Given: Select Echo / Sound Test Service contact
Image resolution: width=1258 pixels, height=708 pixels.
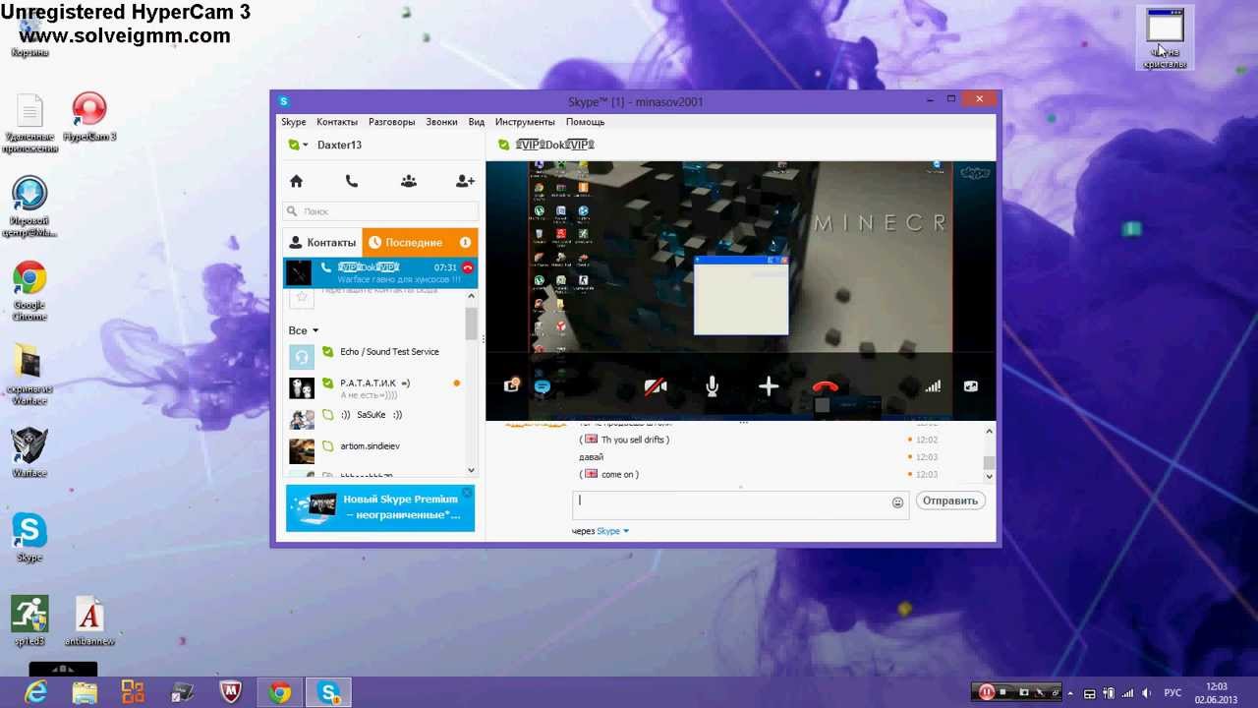Looking at the screenshot, I should [380, 352].
